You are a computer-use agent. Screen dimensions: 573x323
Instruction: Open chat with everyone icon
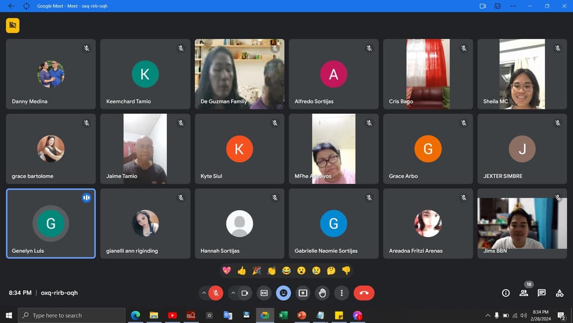pos(542,293)
